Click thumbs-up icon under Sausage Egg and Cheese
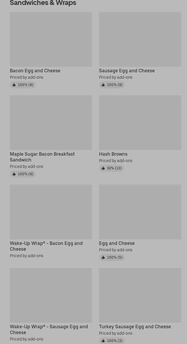The width and height of the screenshot is (187, 344). (x=103, y=85)
